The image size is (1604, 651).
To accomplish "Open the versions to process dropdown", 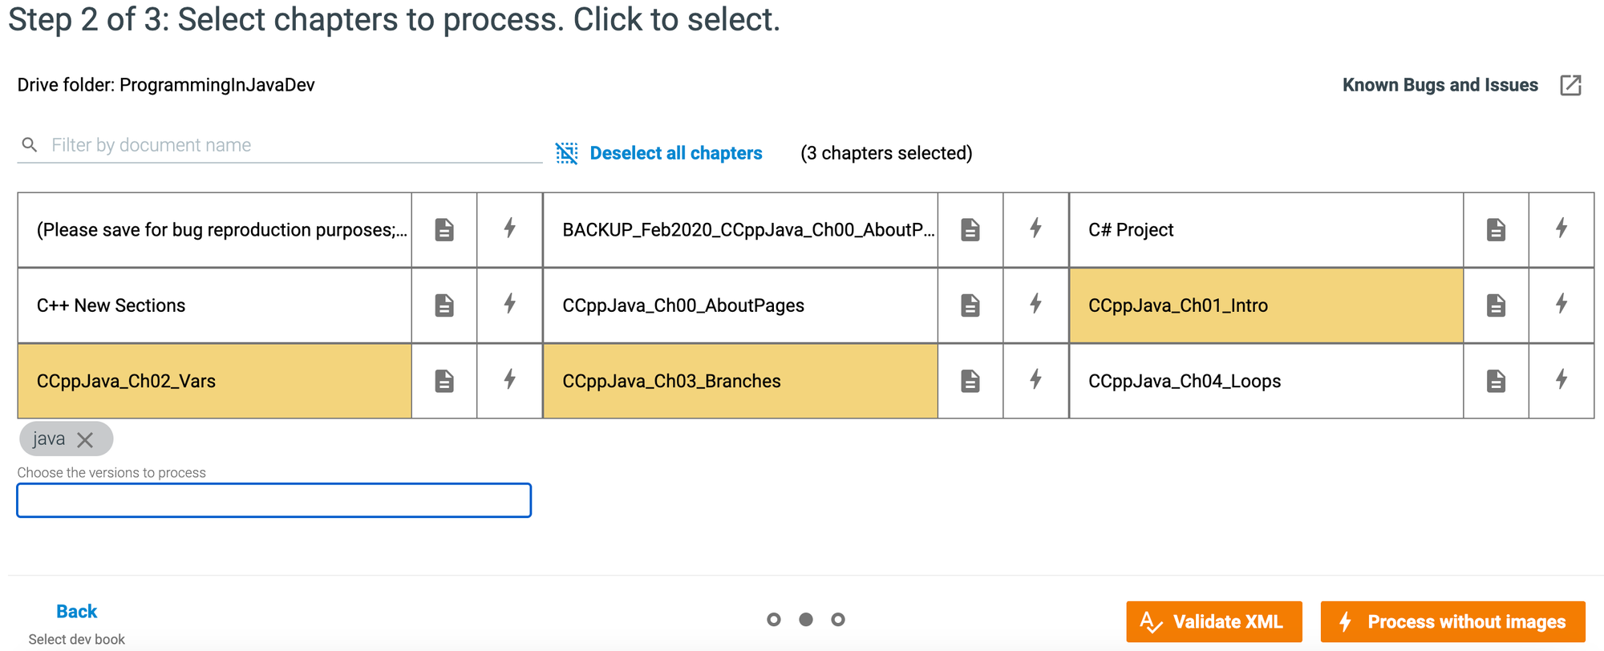I will [273, 499].
